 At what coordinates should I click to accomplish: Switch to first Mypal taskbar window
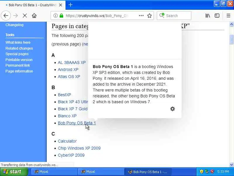pyautogui.click(x=54, y=172)
